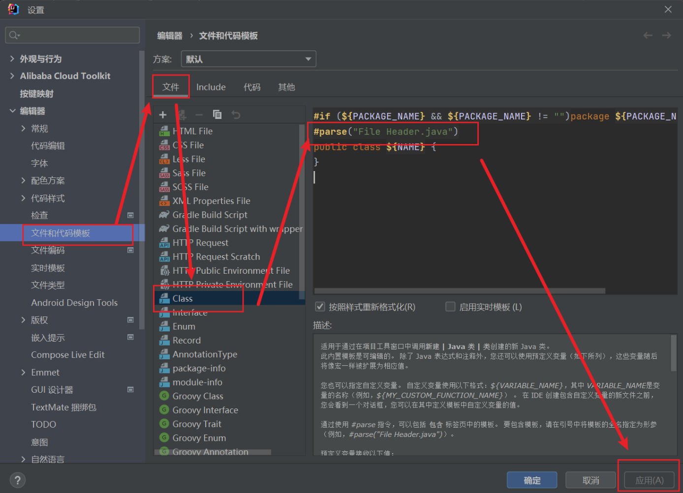
Task: Click the Sass File template icon
Action: [x=164, y=173]
